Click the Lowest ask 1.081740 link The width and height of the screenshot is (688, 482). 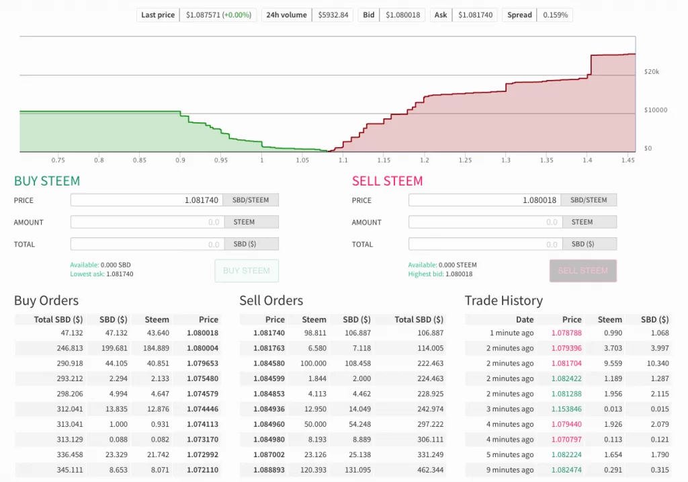101,274
